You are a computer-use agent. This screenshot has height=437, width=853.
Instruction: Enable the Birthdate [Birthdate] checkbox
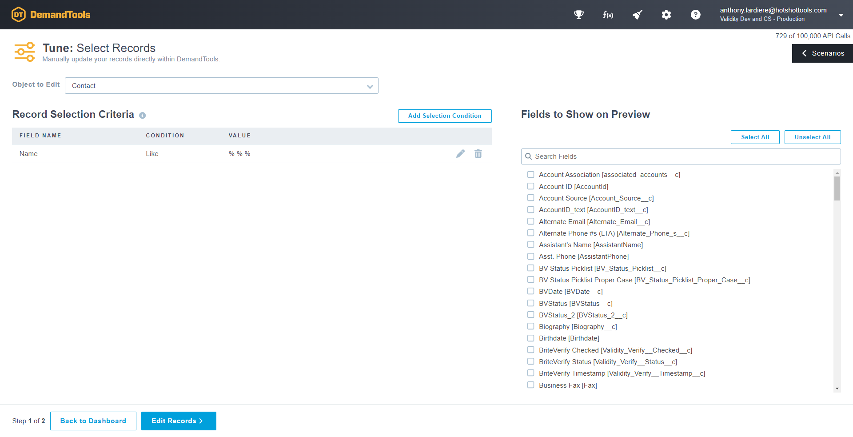pos(530,338)
